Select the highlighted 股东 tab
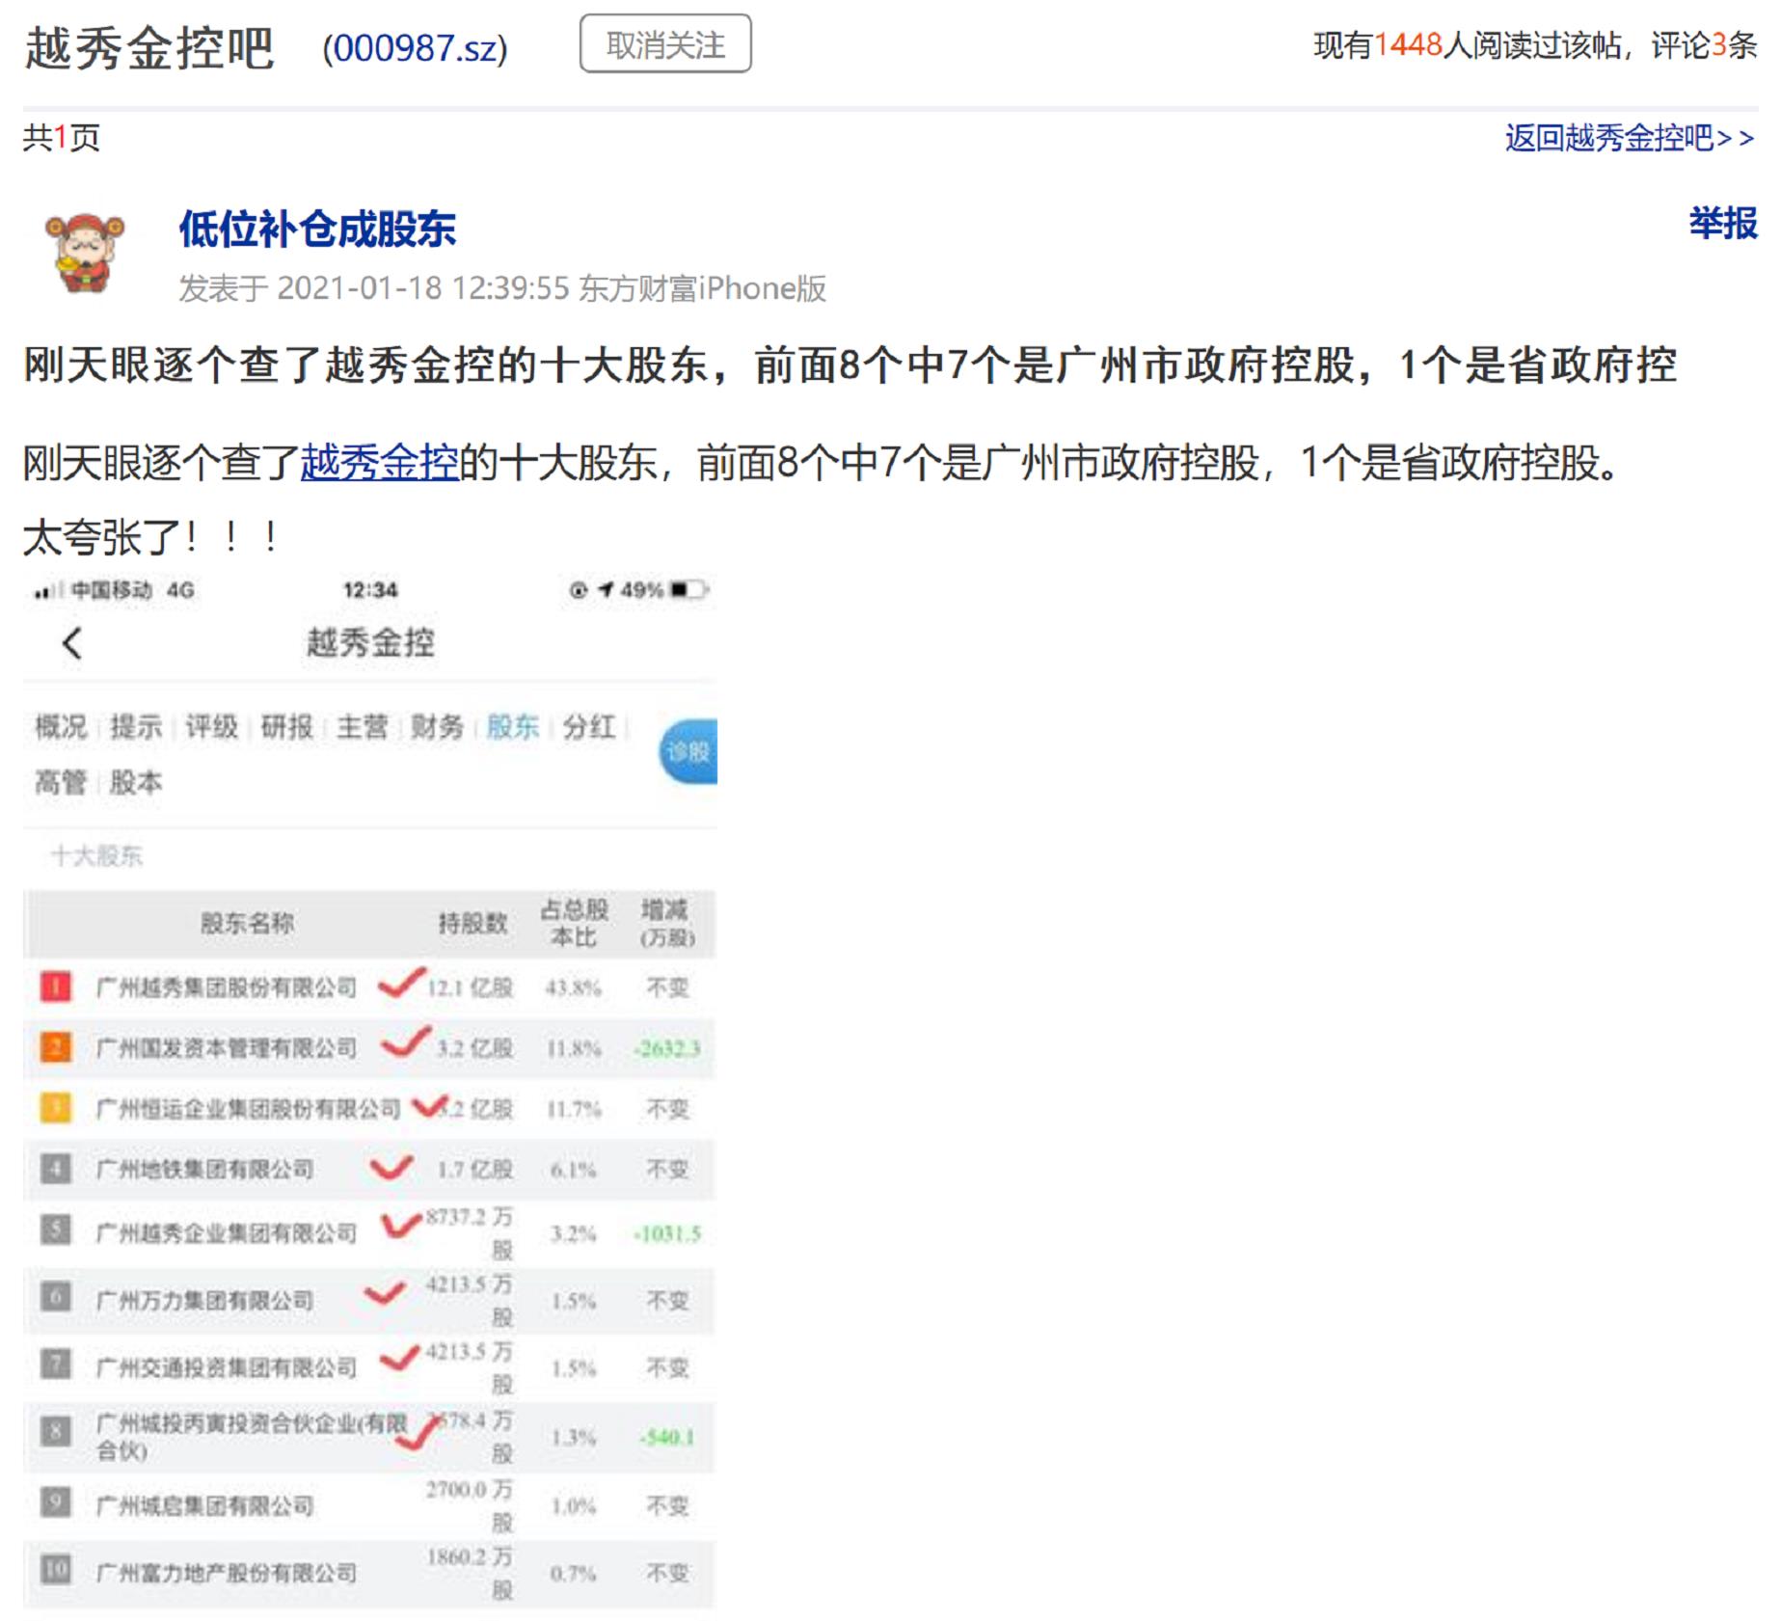The height and width of the screenshot is (1621, 1781). point(512,726)
